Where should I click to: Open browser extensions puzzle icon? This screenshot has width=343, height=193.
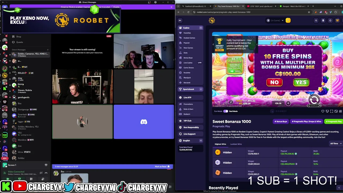[x=335, y=12]
